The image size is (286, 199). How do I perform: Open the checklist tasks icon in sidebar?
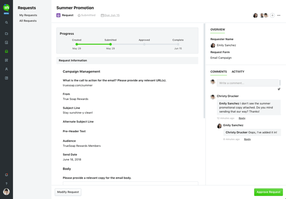6,43
